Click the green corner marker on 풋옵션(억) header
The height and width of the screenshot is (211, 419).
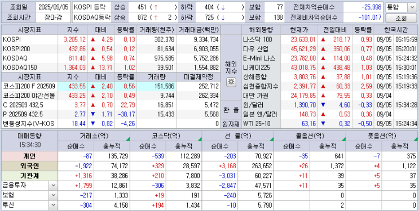[x=416, y=139]
